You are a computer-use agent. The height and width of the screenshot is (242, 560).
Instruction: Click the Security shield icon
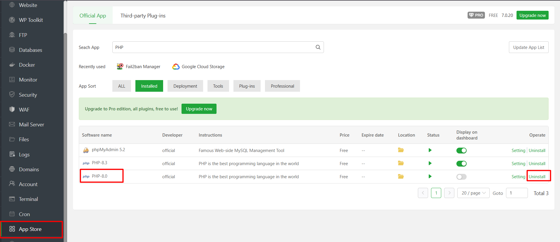(x=12, y=95)
